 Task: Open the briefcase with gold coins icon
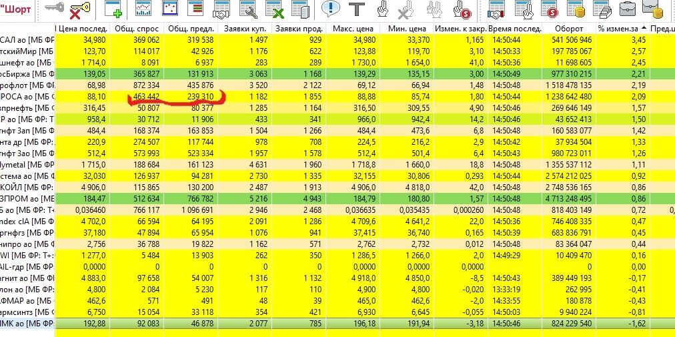[653, 9]
